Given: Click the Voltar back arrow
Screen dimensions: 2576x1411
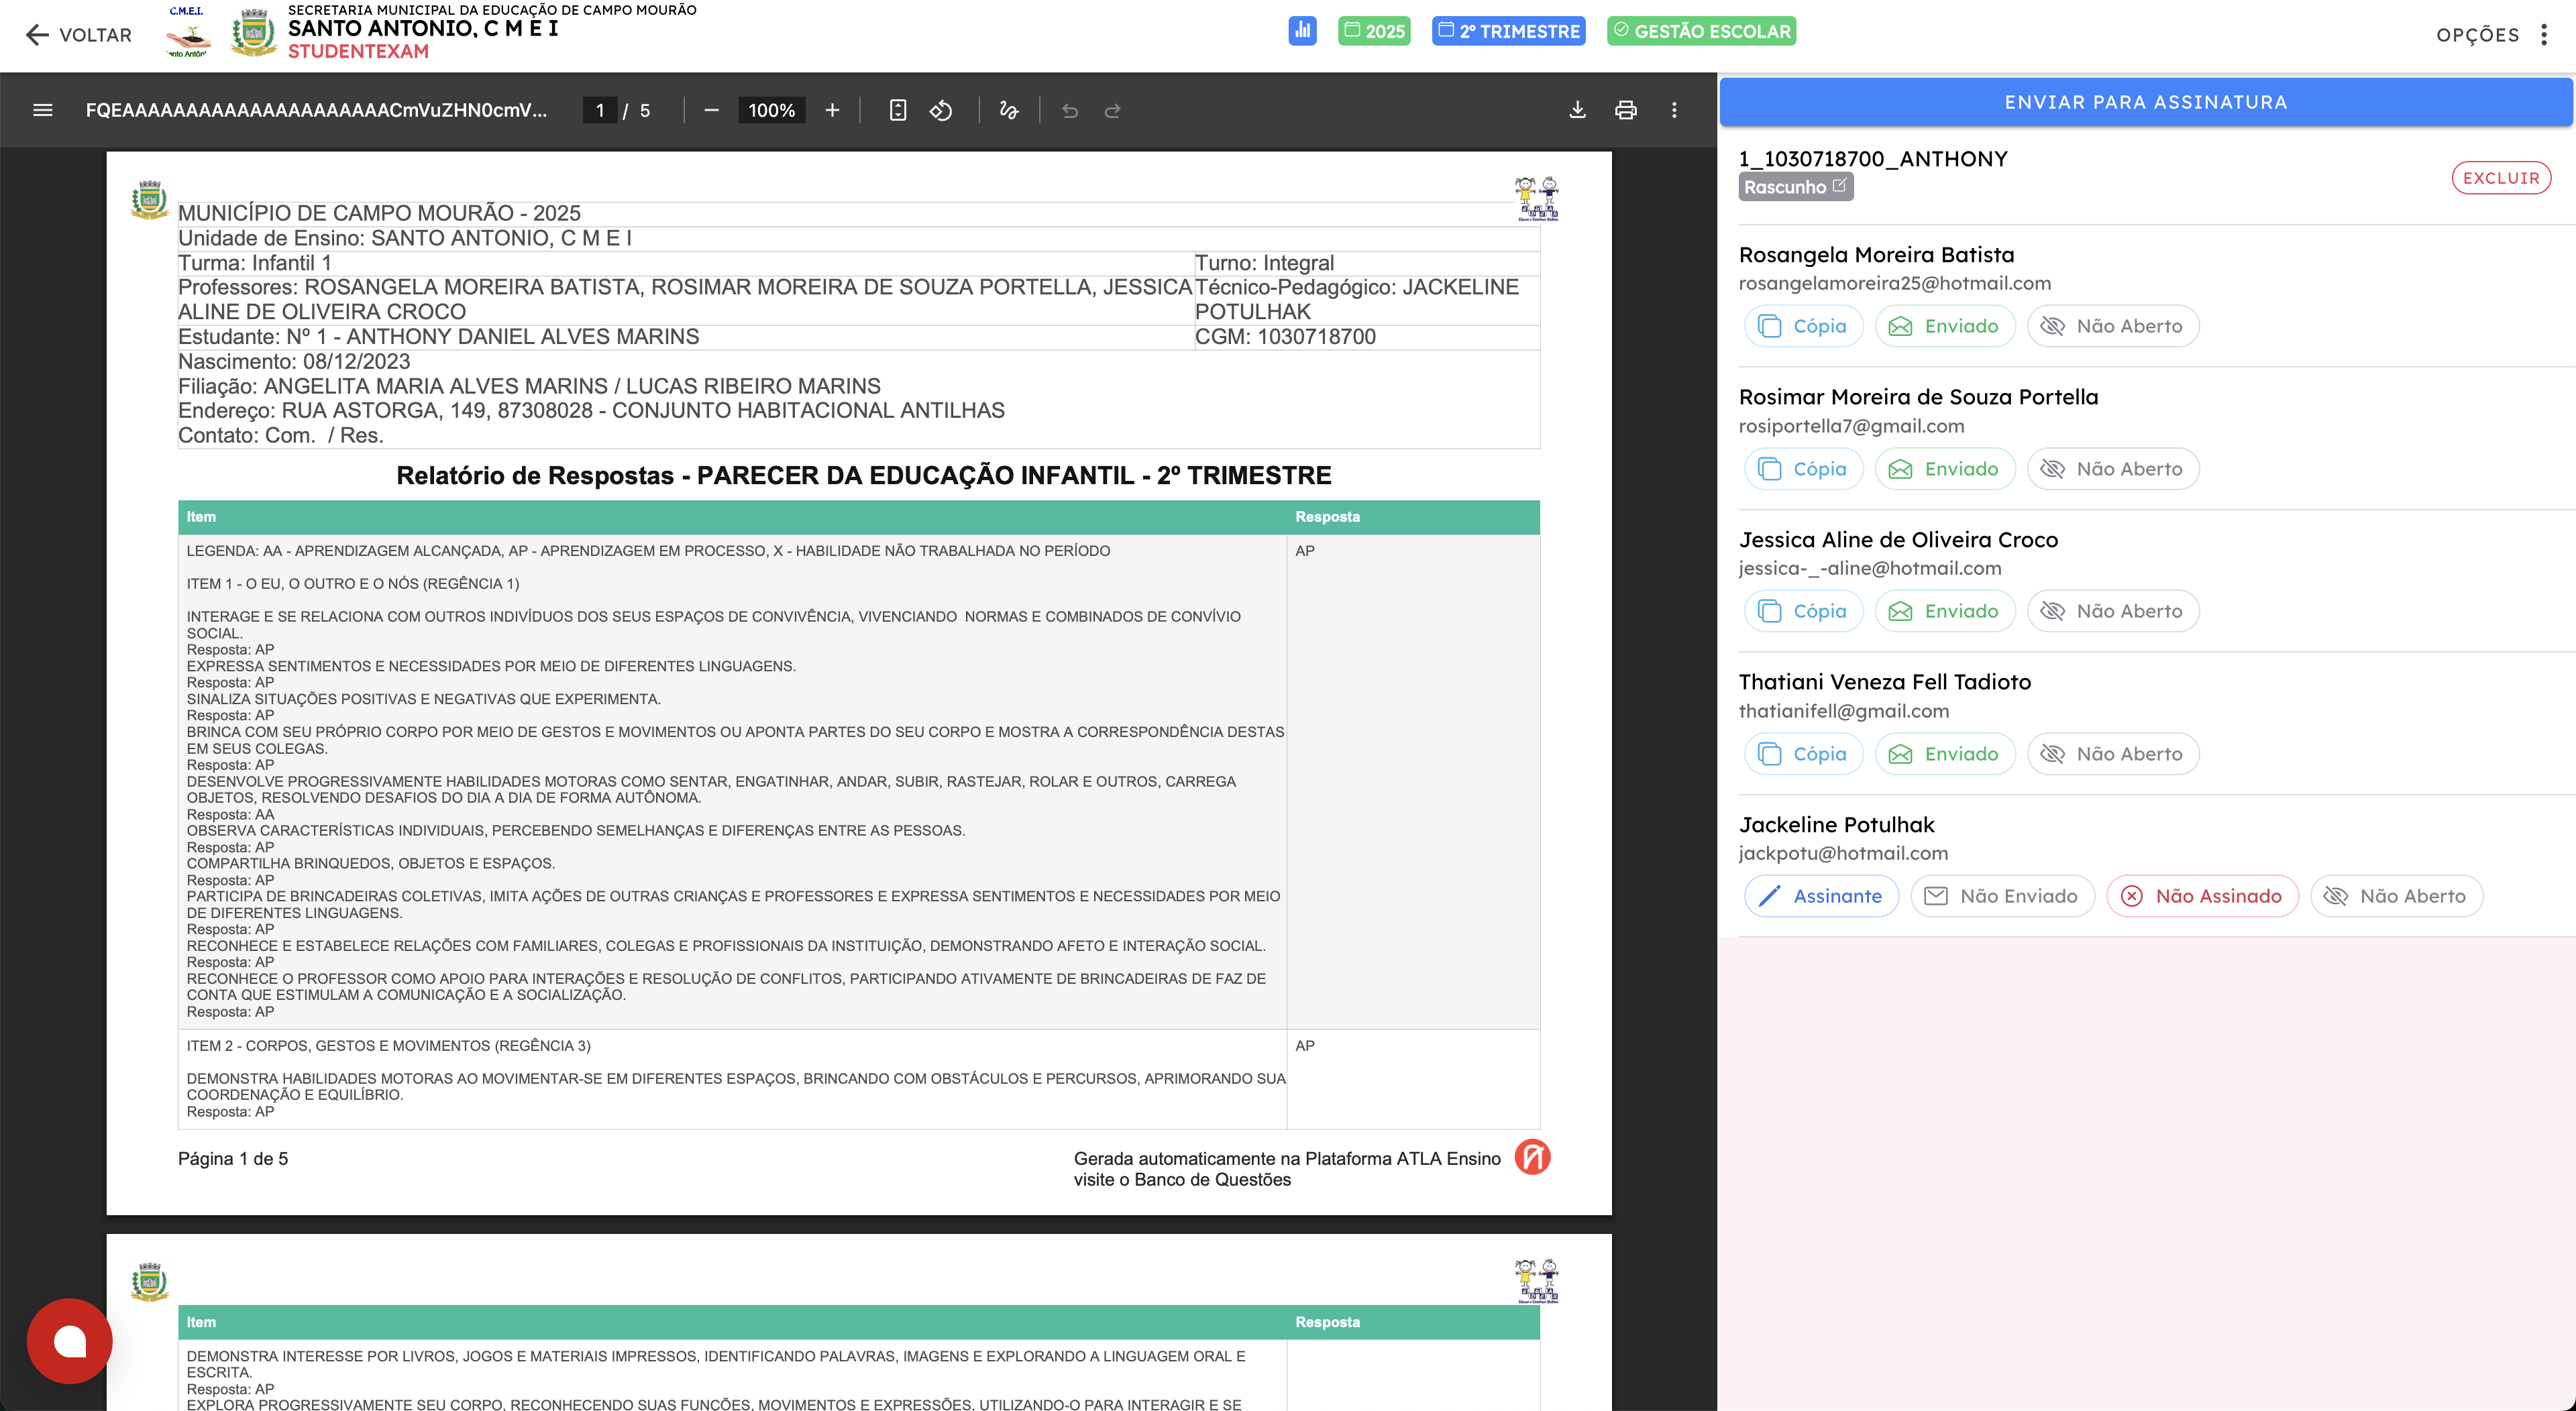Looking at the screenshot, I should [x=37, y=35].
